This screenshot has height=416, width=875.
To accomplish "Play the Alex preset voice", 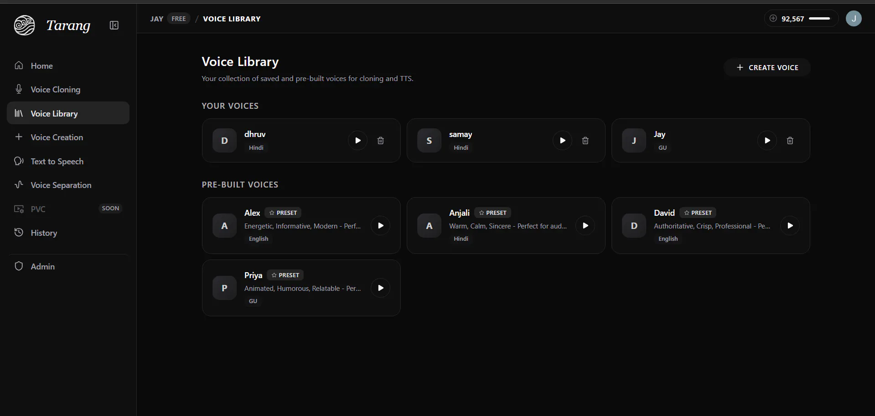I will coord(381,226).
